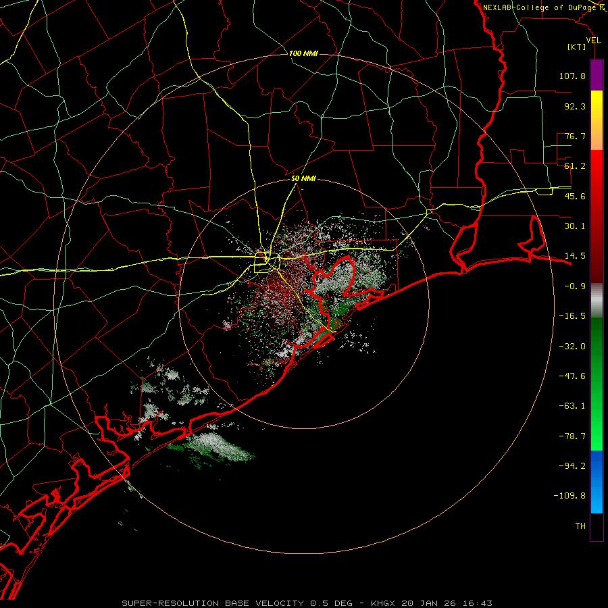Click the -16.5 velocity scale value
This screenshot has height=608, width=608.
point(572,316)
